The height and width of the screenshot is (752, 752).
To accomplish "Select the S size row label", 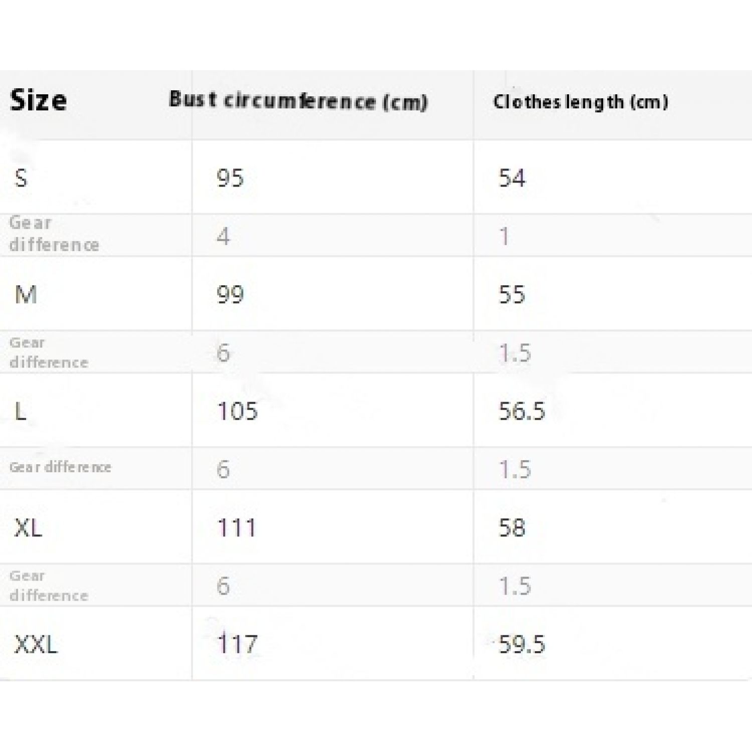I will coord(21,178).
